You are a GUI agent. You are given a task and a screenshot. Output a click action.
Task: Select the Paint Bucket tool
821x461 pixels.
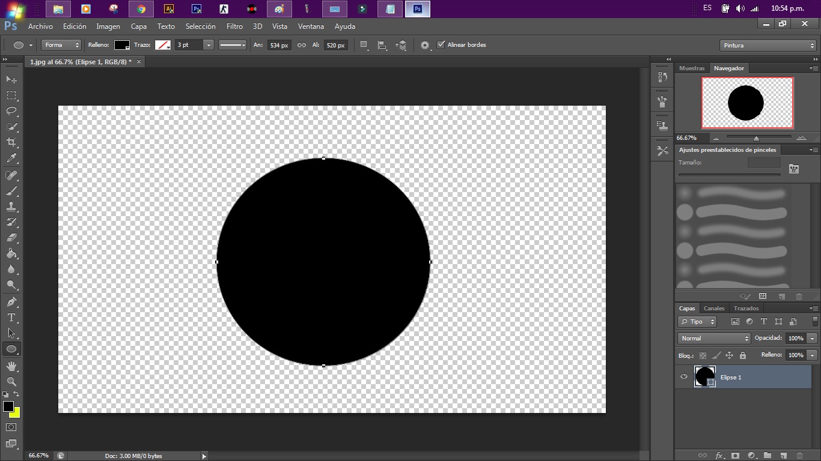[x=11, y=253]
